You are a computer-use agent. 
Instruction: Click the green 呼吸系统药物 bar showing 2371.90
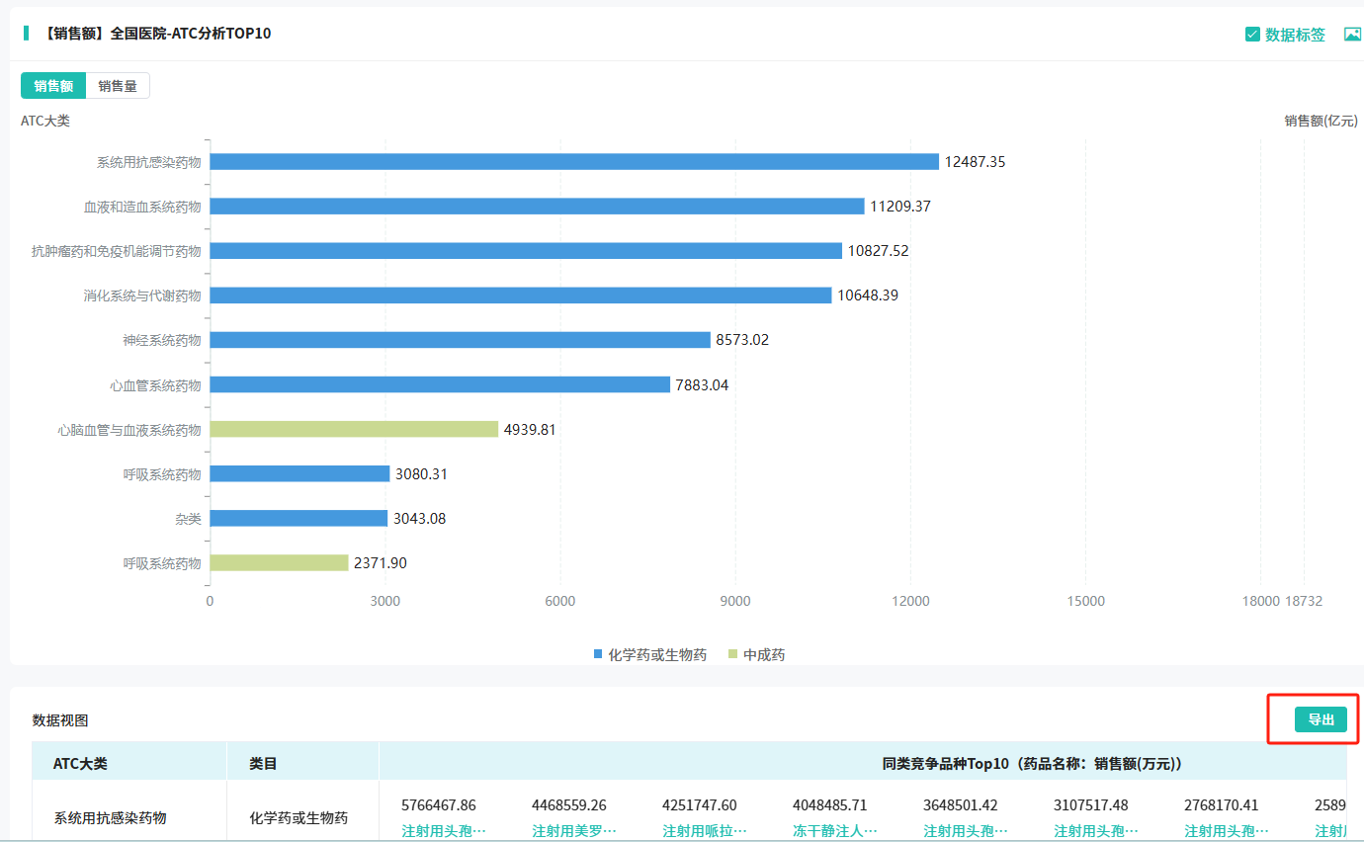[279, 562]
